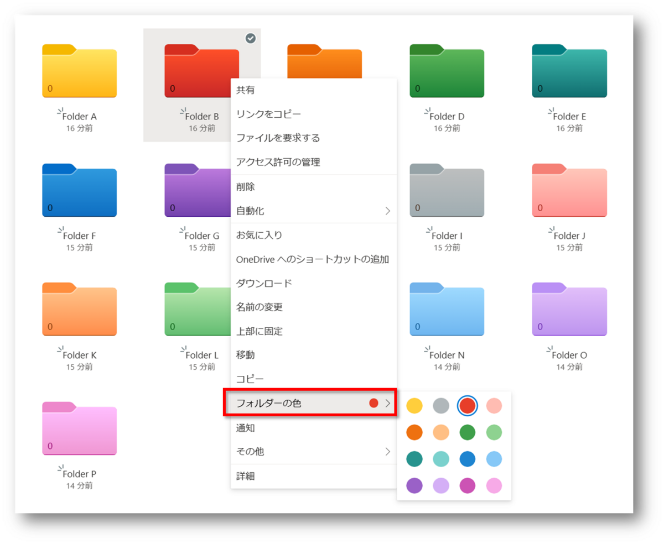Click OneDrive へのショートカットの追加
This screenshot has width=664, height=544.
click(x=314, y=259)
